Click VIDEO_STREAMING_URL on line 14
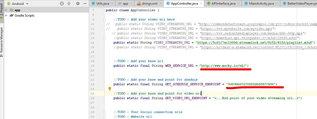 click(172, 43)
